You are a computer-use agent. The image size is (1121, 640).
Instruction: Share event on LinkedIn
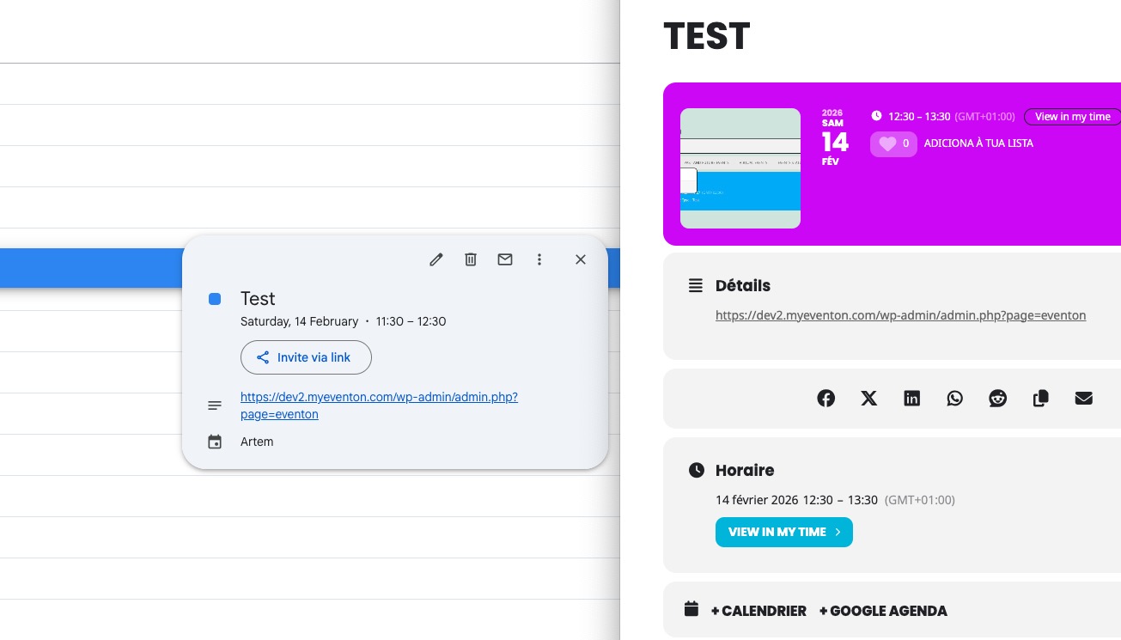click(x=912, y=398)
